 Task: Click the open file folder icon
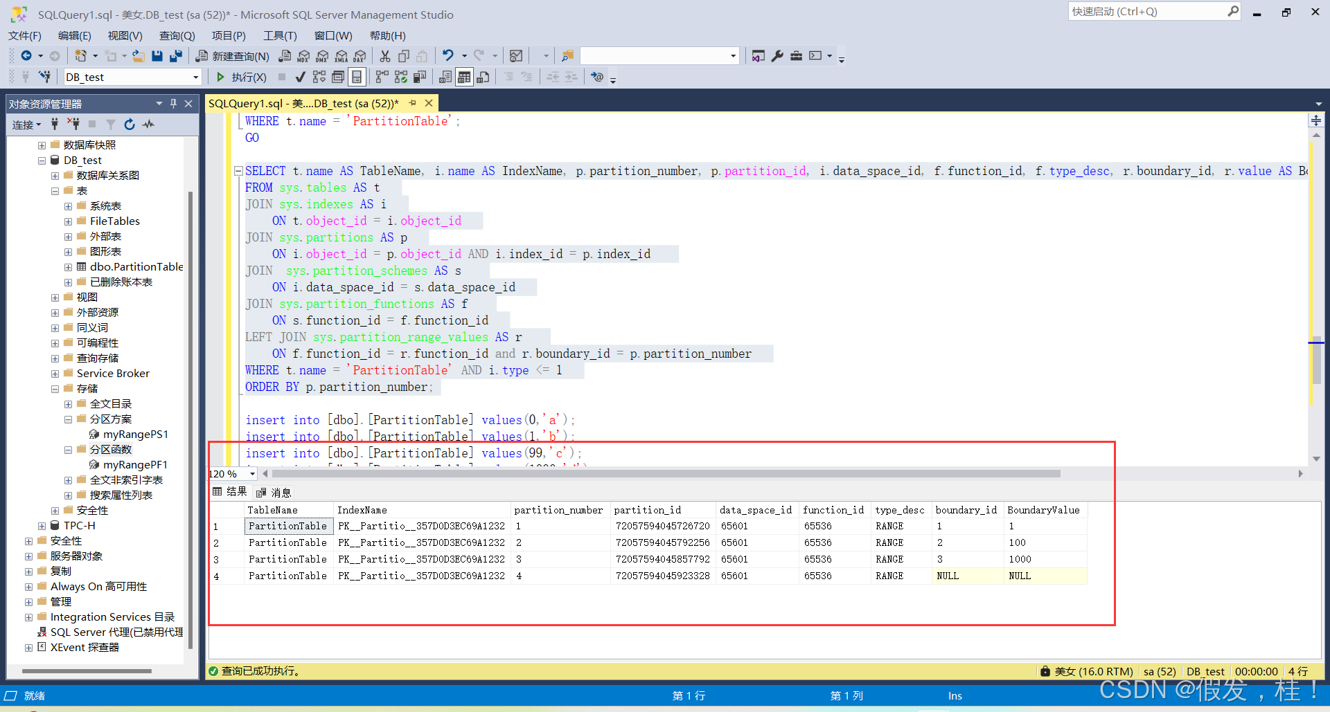coord(139,56)
